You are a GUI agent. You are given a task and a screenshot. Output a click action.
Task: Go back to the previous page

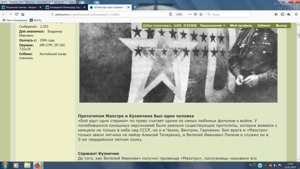(4, 14)
